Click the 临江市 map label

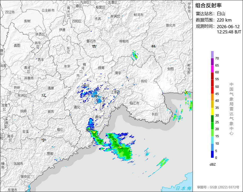click(x=134, y=103)
